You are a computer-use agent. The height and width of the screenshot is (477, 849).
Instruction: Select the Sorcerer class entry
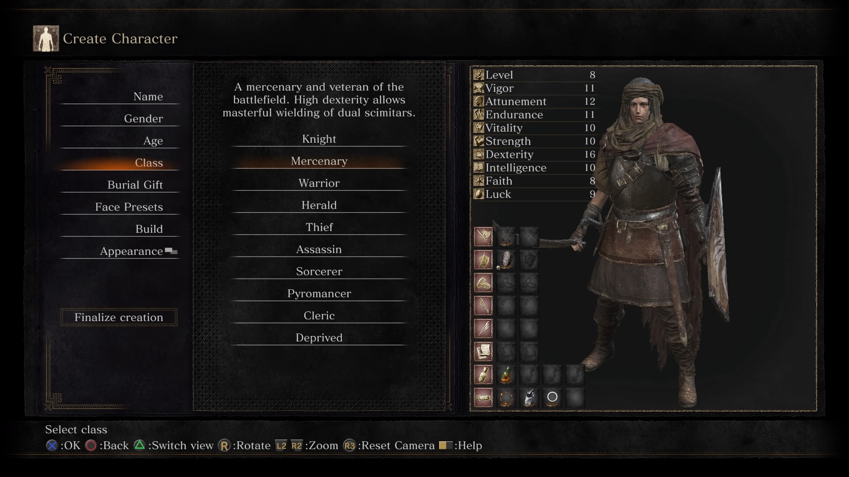pyautogui.click(x=319, y=272)
